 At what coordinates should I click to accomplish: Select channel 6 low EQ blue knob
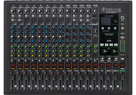click(47, 41)
